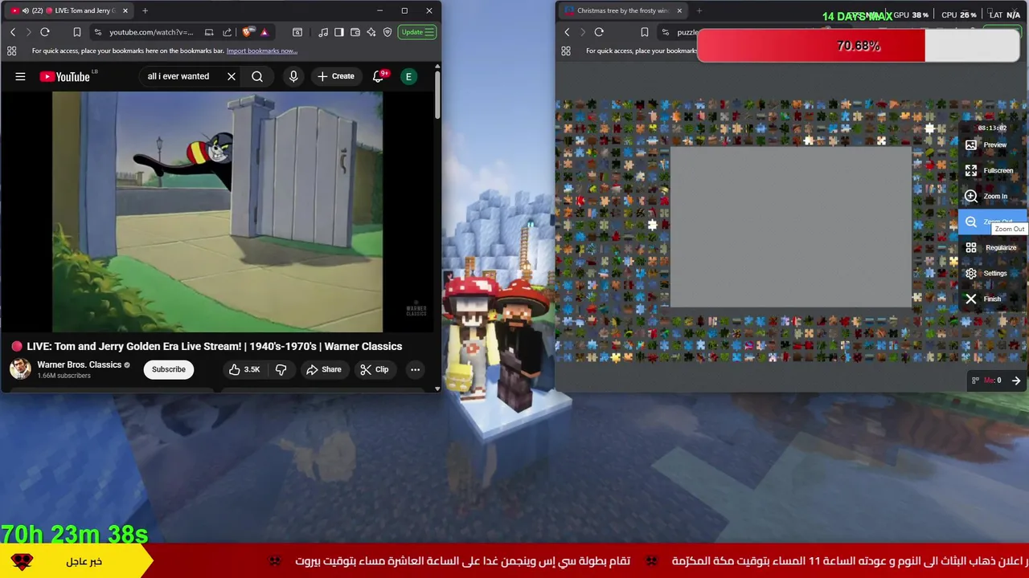Viewport: 1029px width, 578px height.
Task: Clip the Tom and Jerry stream
Action: [x=374, y=369]
